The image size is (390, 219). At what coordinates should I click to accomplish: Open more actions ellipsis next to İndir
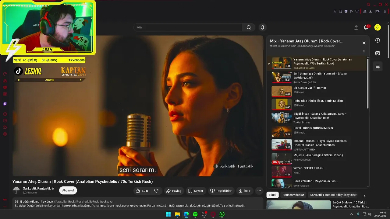coord(259,191)
